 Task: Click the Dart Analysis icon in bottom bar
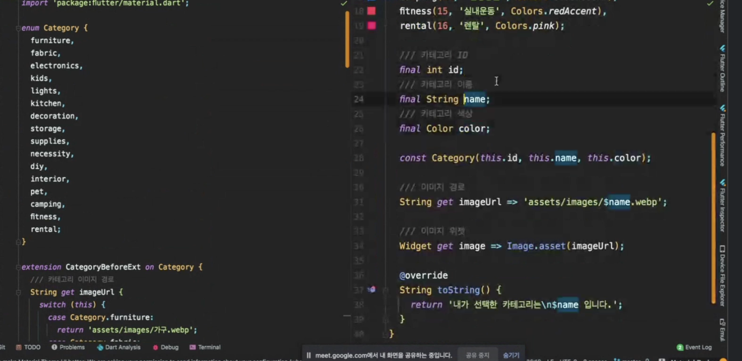coord(100,347)
